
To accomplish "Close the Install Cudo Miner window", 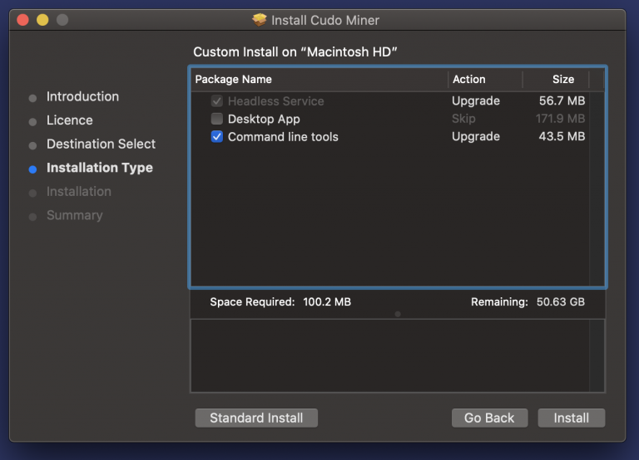I will pyautogui.click(x=22, y=19).
